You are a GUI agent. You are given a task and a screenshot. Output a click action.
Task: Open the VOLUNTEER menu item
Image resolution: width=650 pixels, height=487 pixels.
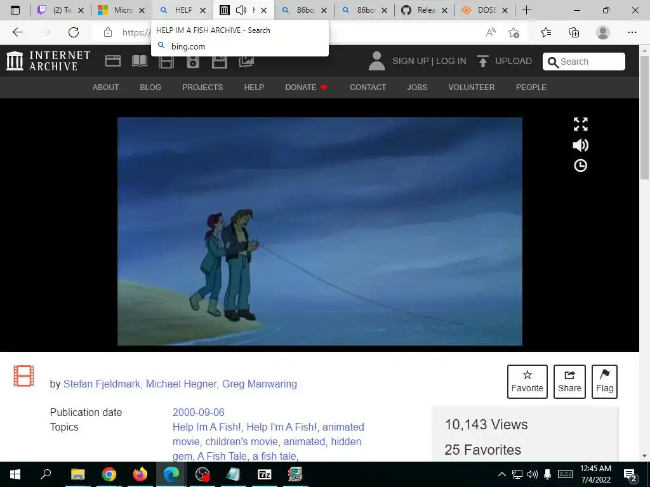click(x=472, y=88)
